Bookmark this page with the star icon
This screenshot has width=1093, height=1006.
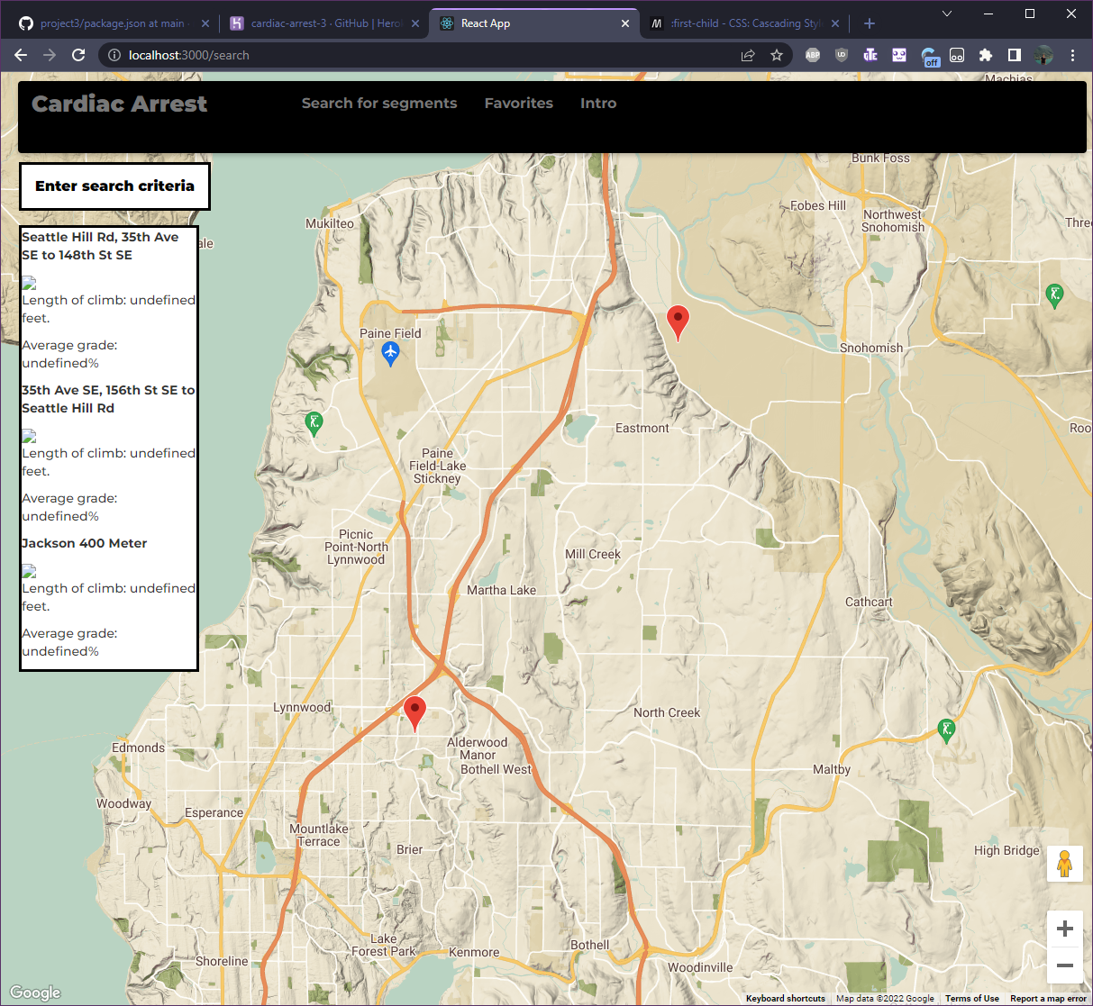click(776, 55)
